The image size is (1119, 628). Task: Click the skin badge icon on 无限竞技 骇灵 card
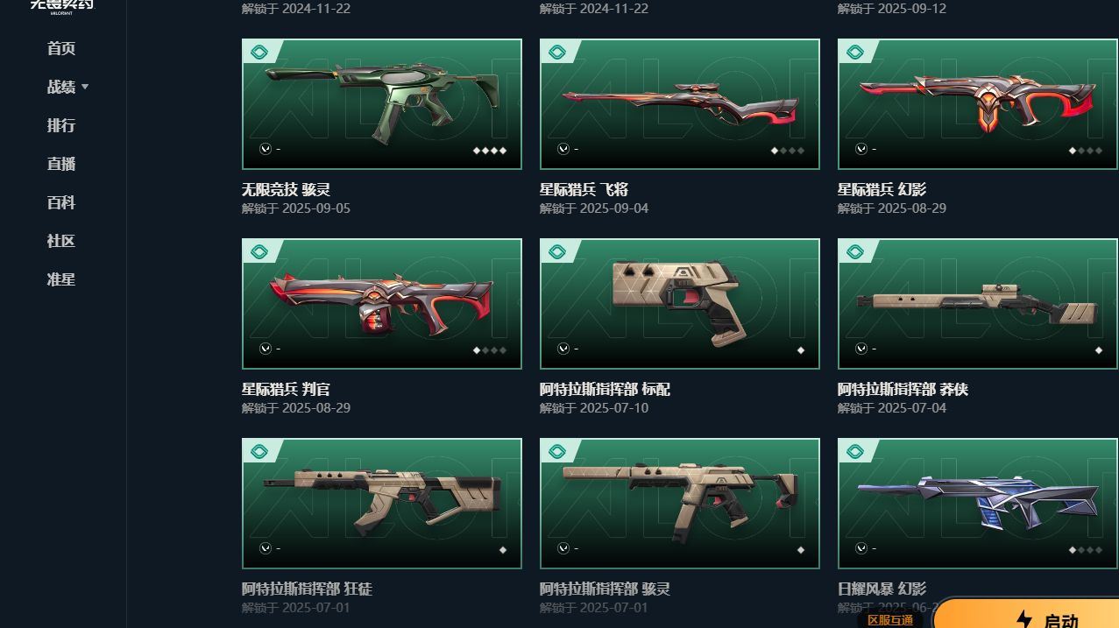click(259, 53)
